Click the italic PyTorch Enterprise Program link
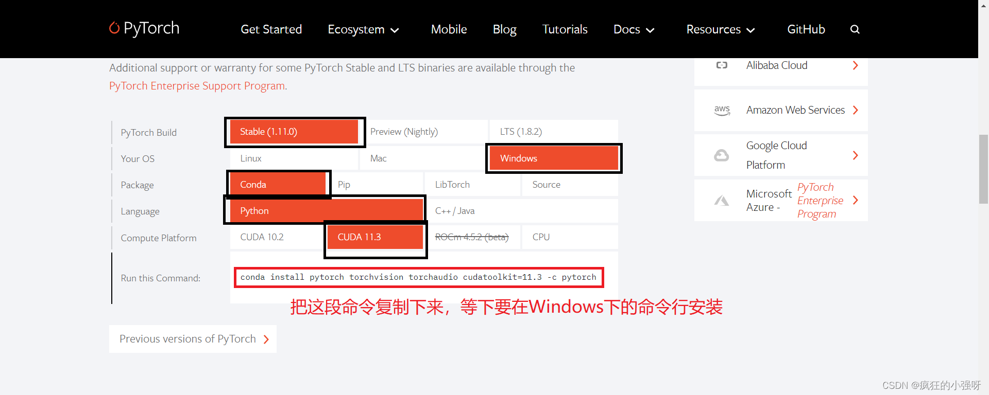Viewport: 989px width, 395px height. point(820,201)
